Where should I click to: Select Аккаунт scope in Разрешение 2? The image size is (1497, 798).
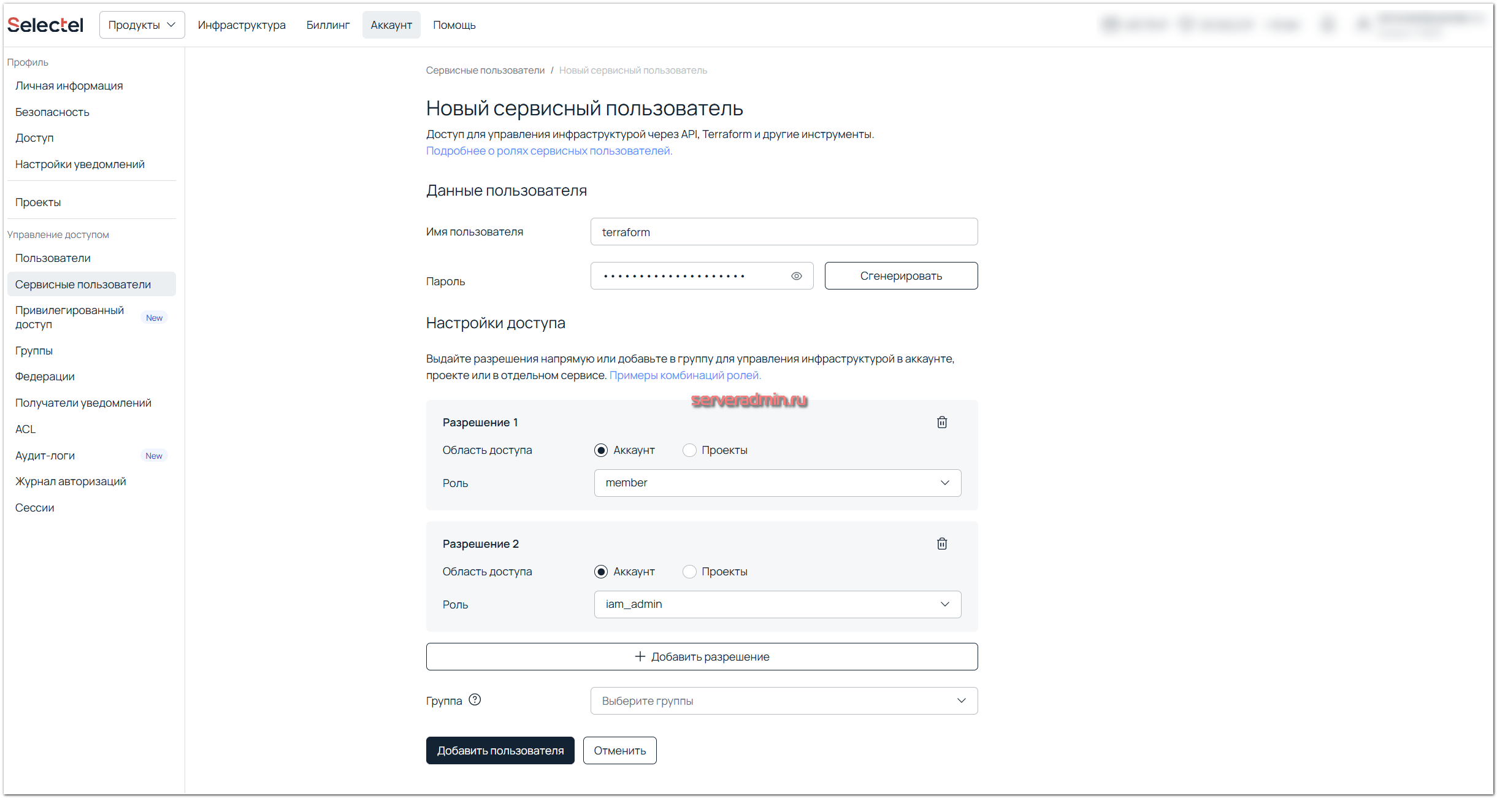tap(601, 572)
